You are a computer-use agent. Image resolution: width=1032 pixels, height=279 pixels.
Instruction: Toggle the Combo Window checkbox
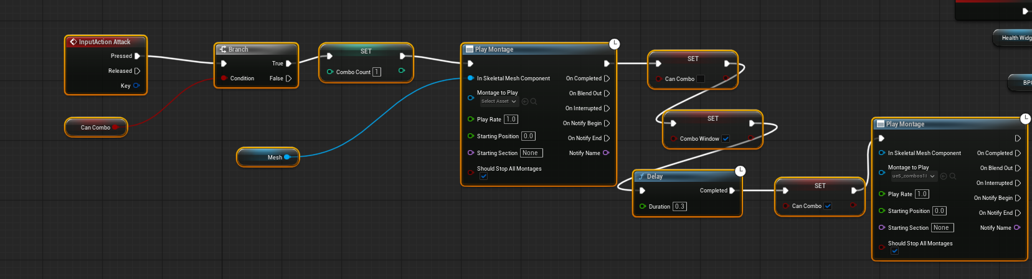726,139
